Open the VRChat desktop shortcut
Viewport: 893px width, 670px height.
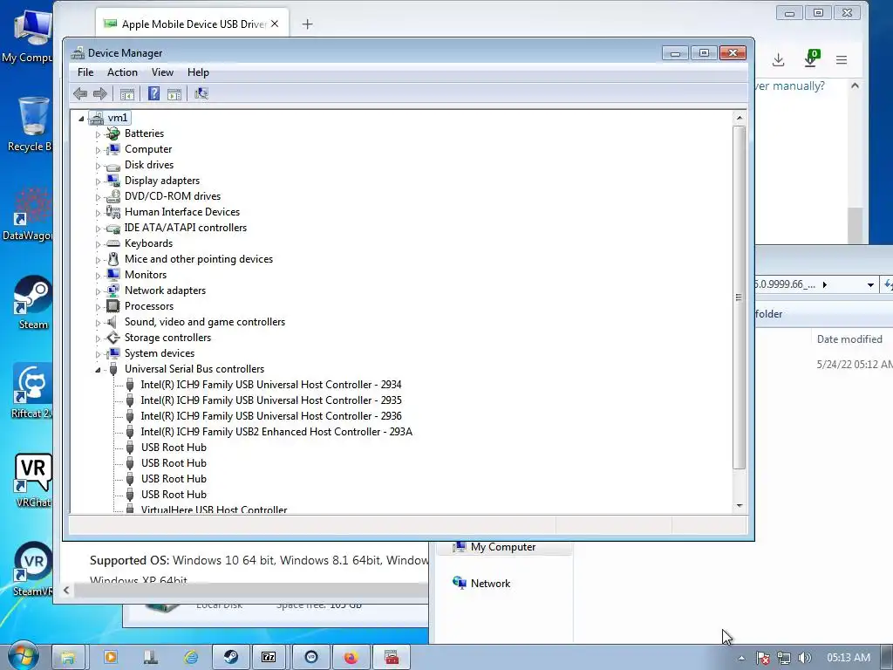[32, 481]
